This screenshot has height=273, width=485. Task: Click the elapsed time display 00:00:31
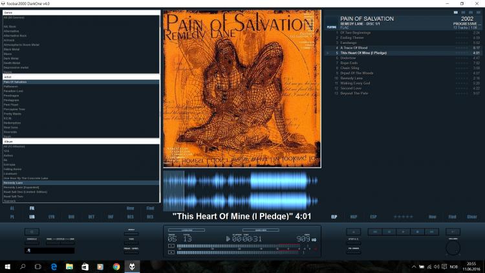click(247, 239)
